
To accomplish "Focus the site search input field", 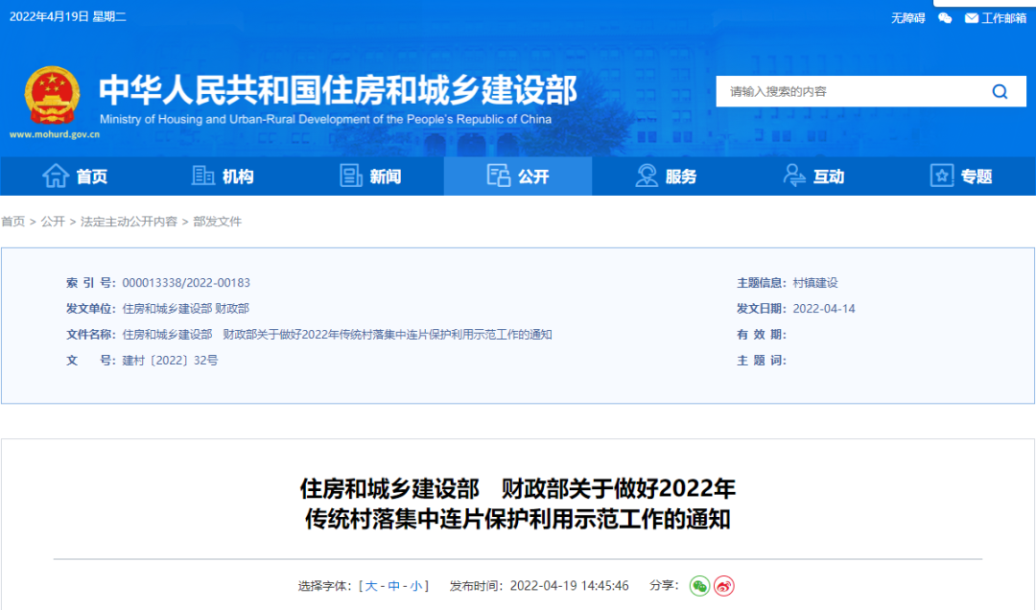I will point(855,91).
